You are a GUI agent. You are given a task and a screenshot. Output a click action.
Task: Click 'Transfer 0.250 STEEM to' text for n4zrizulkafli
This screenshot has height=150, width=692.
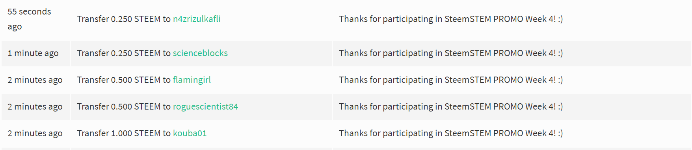[x=124, y=19]
